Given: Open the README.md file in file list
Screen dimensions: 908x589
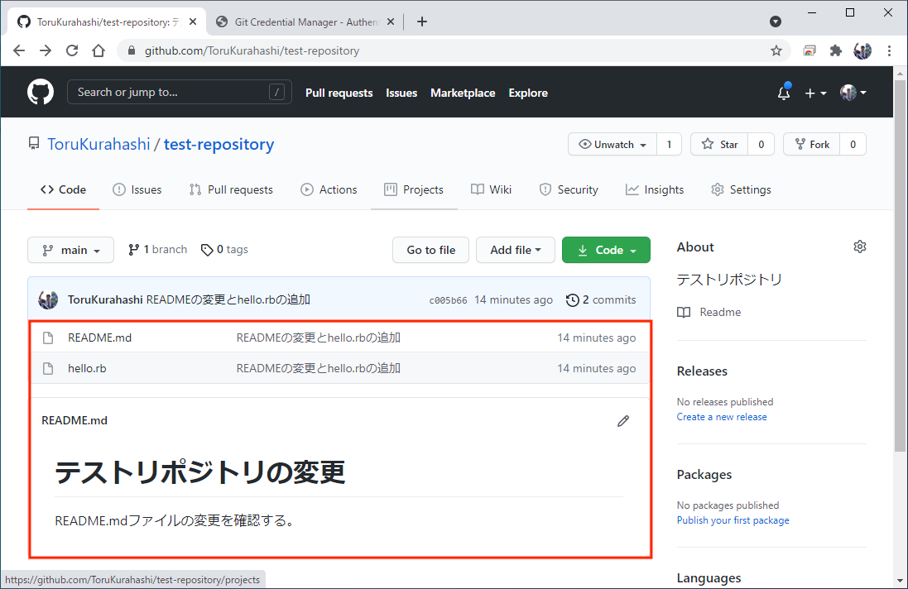Looking at the screenshot, I should coord(99,338).
